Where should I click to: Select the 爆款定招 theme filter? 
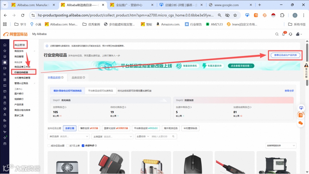pyautogui.click(x=89, y=128)
